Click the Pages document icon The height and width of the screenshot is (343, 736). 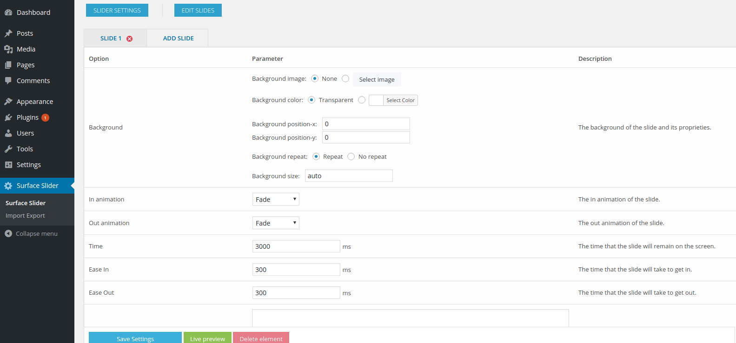click(8, 65)
